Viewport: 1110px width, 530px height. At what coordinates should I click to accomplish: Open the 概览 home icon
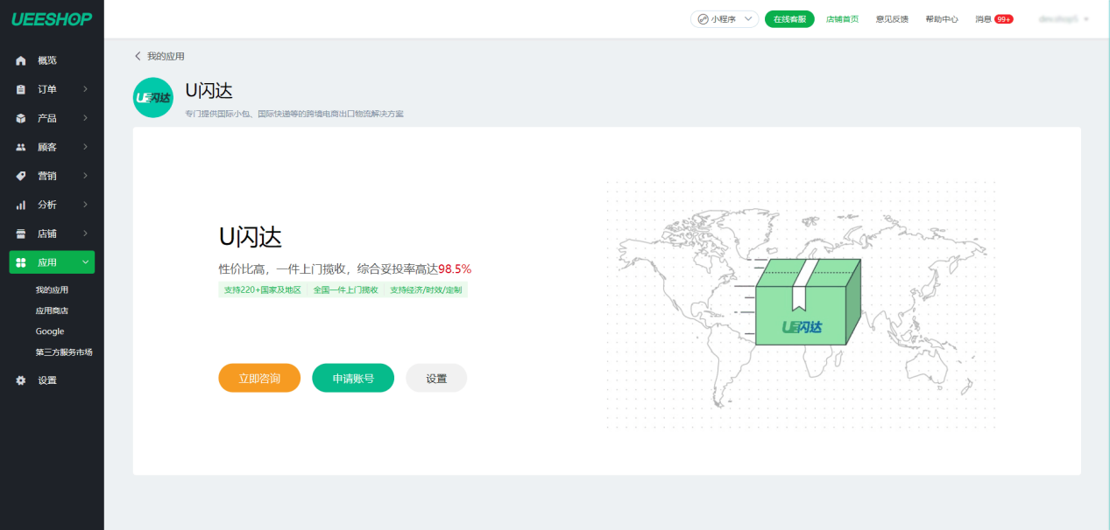[x=21, y=60]
